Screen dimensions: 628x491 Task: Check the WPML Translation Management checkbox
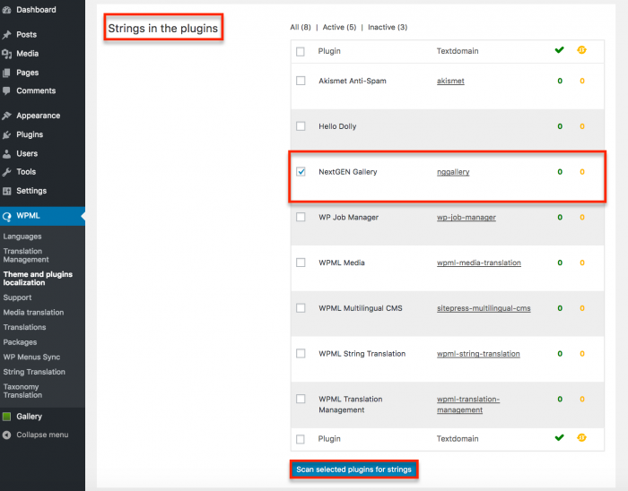[301, 399]
